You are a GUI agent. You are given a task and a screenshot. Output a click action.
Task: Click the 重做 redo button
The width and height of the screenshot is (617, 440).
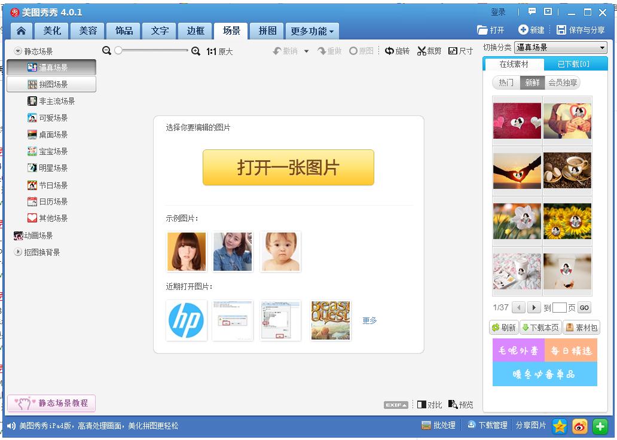329,51
